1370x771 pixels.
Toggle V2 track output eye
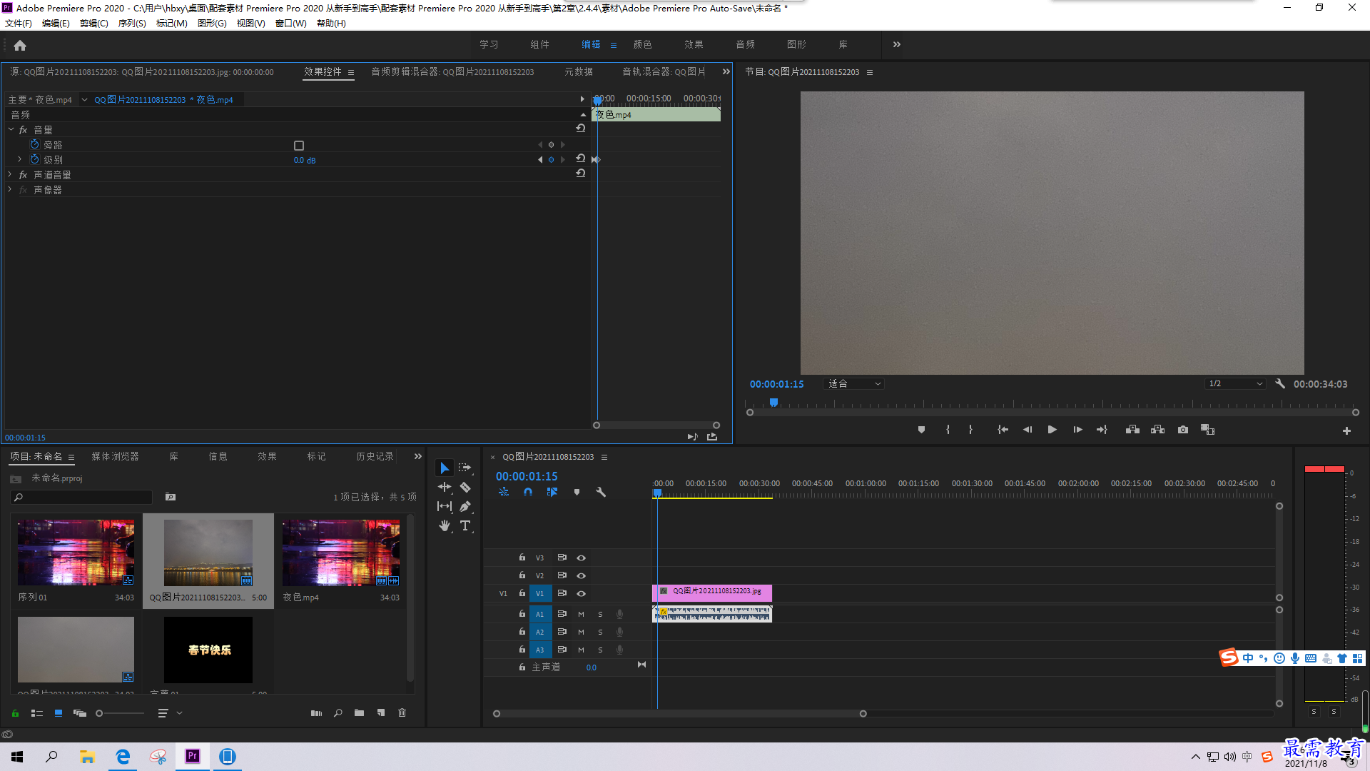(582, 575)
